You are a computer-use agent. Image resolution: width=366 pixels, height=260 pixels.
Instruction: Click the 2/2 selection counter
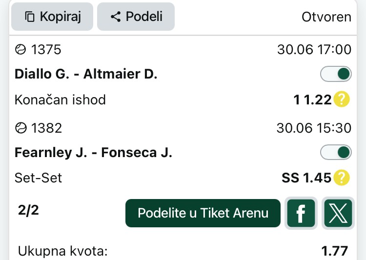tap(28, 210)
